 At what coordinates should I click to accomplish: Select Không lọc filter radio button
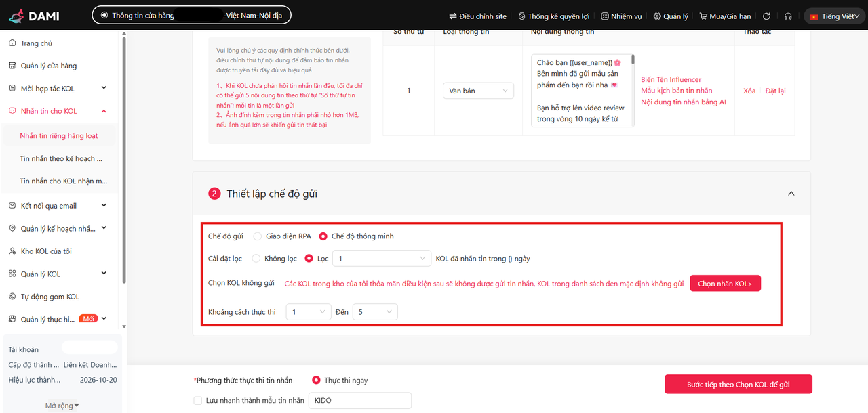256,259
